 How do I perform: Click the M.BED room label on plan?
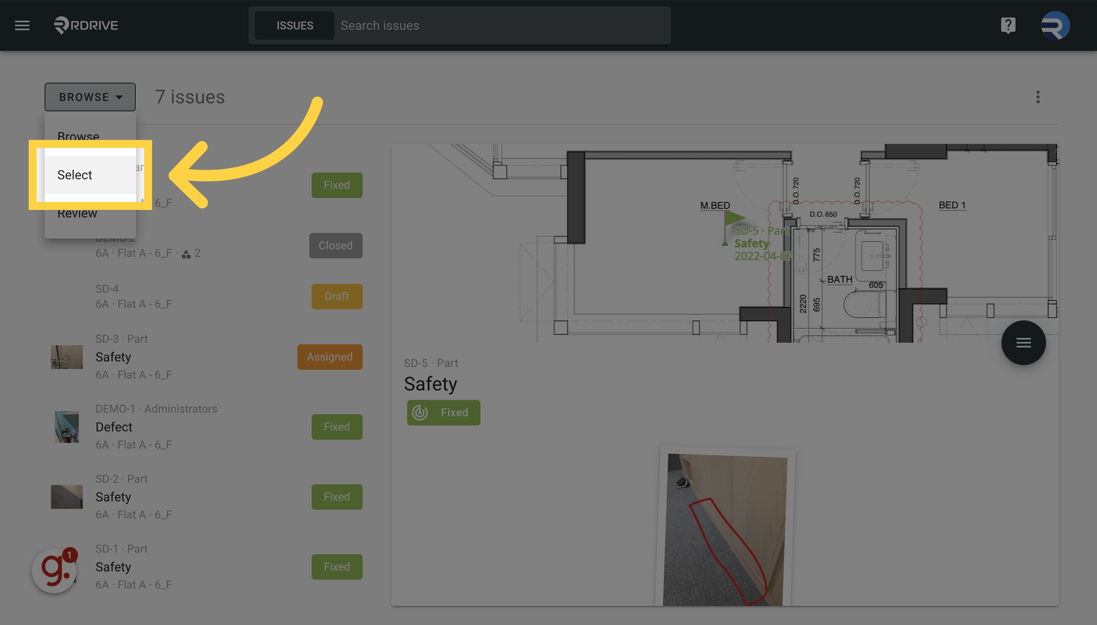click(715, 205)
